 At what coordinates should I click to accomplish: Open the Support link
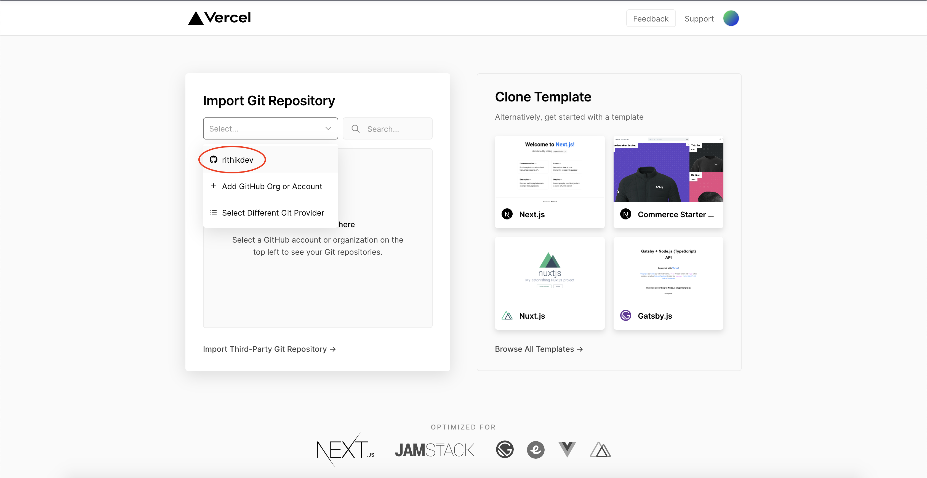(699, 19)
